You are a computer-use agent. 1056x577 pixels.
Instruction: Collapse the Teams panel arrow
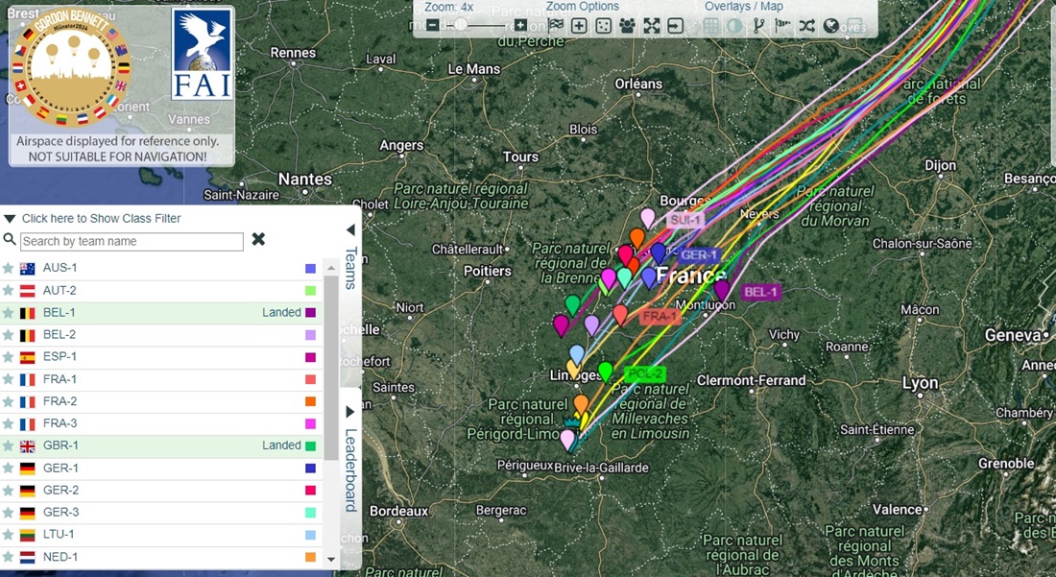pyautogui.click(x=350, y=230)
